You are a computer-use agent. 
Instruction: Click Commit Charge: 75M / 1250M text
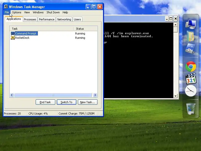76,114
